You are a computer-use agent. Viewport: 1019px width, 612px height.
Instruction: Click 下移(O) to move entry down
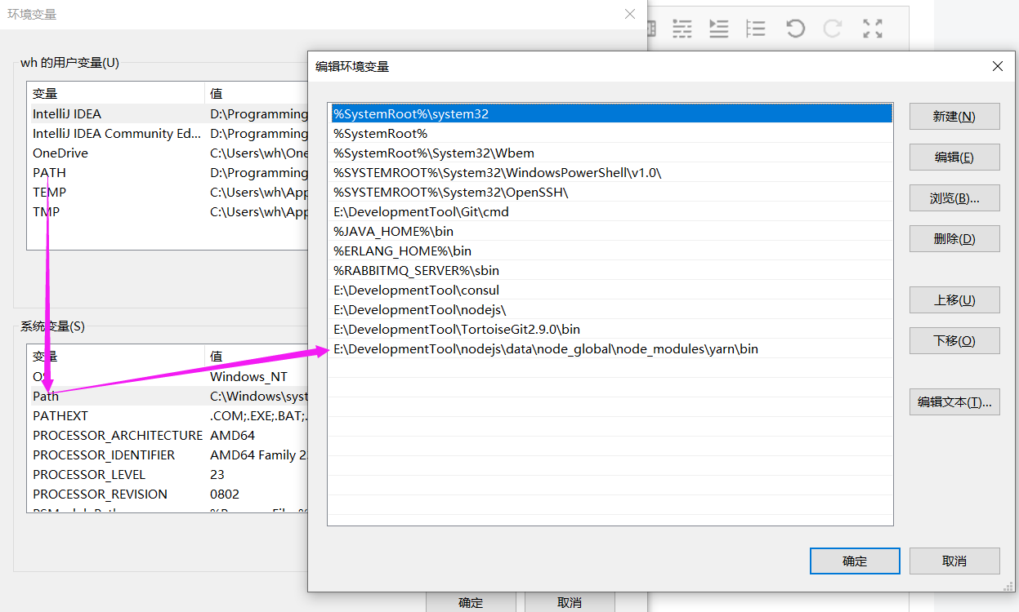pos(954,340)
